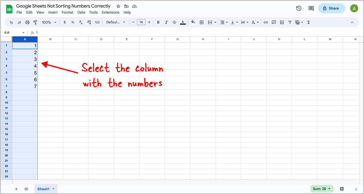Click the Share button
The width and height of the screenshot is (364, 194).
coord(332,8)
